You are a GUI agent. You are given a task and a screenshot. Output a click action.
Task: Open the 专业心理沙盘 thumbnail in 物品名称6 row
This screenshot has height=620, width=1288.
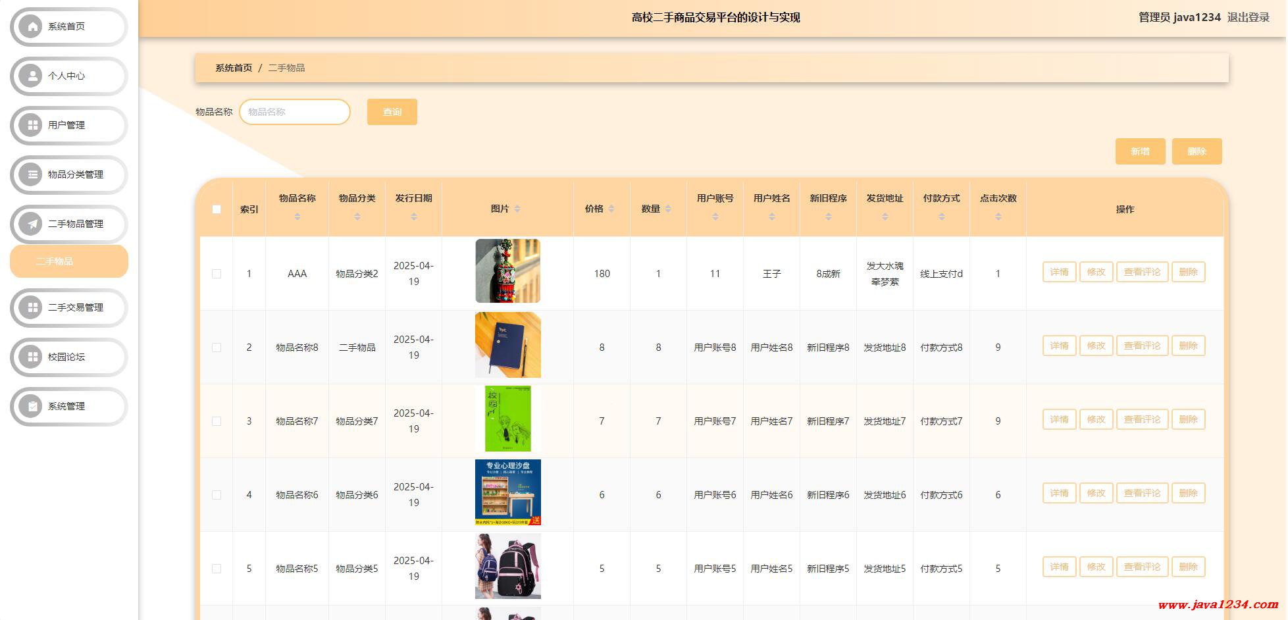[x=508, y=492]
